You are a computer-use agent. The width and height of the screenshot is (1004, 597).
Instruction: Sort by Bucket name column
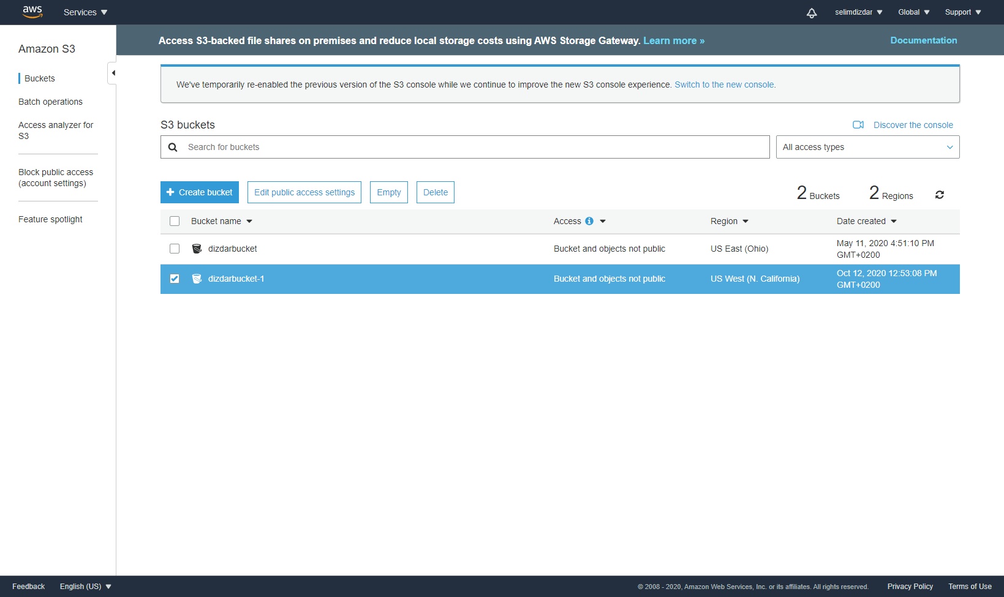(222, 221)
